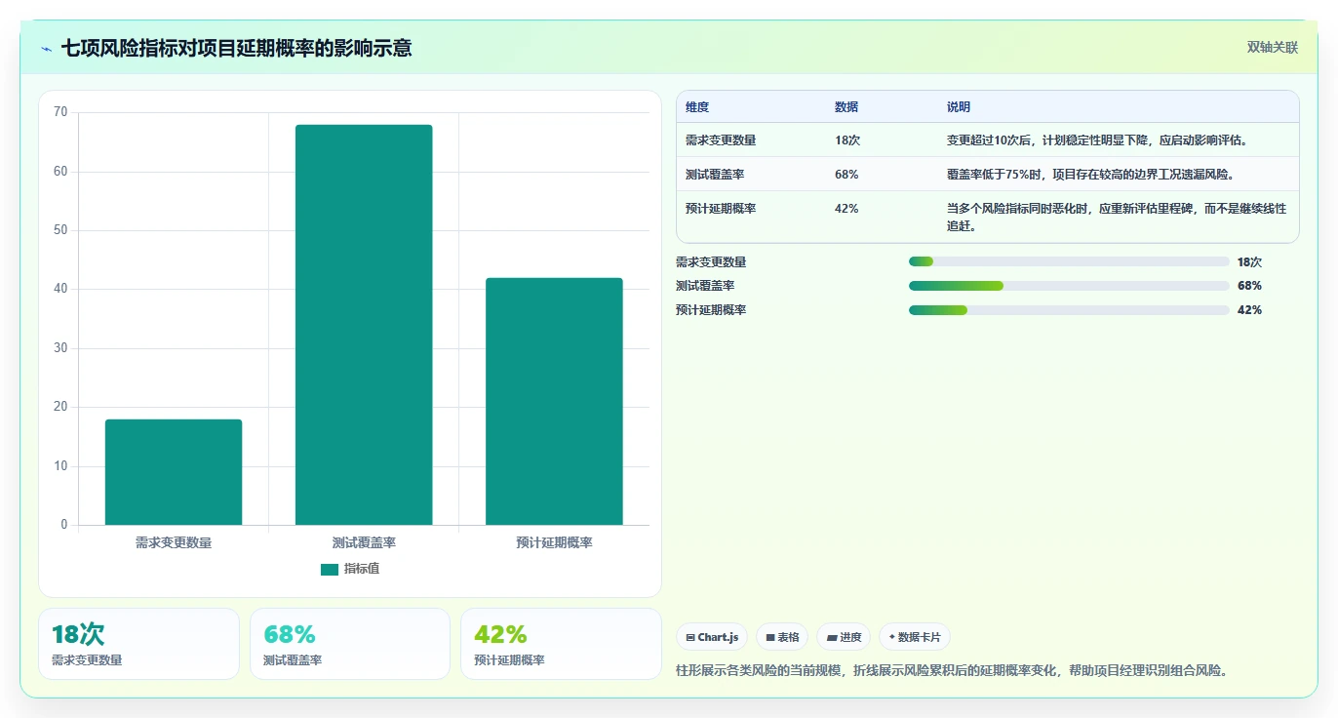Select the 68% 测试覆盖率 data card
The image size is (1338, 718).
350,644
